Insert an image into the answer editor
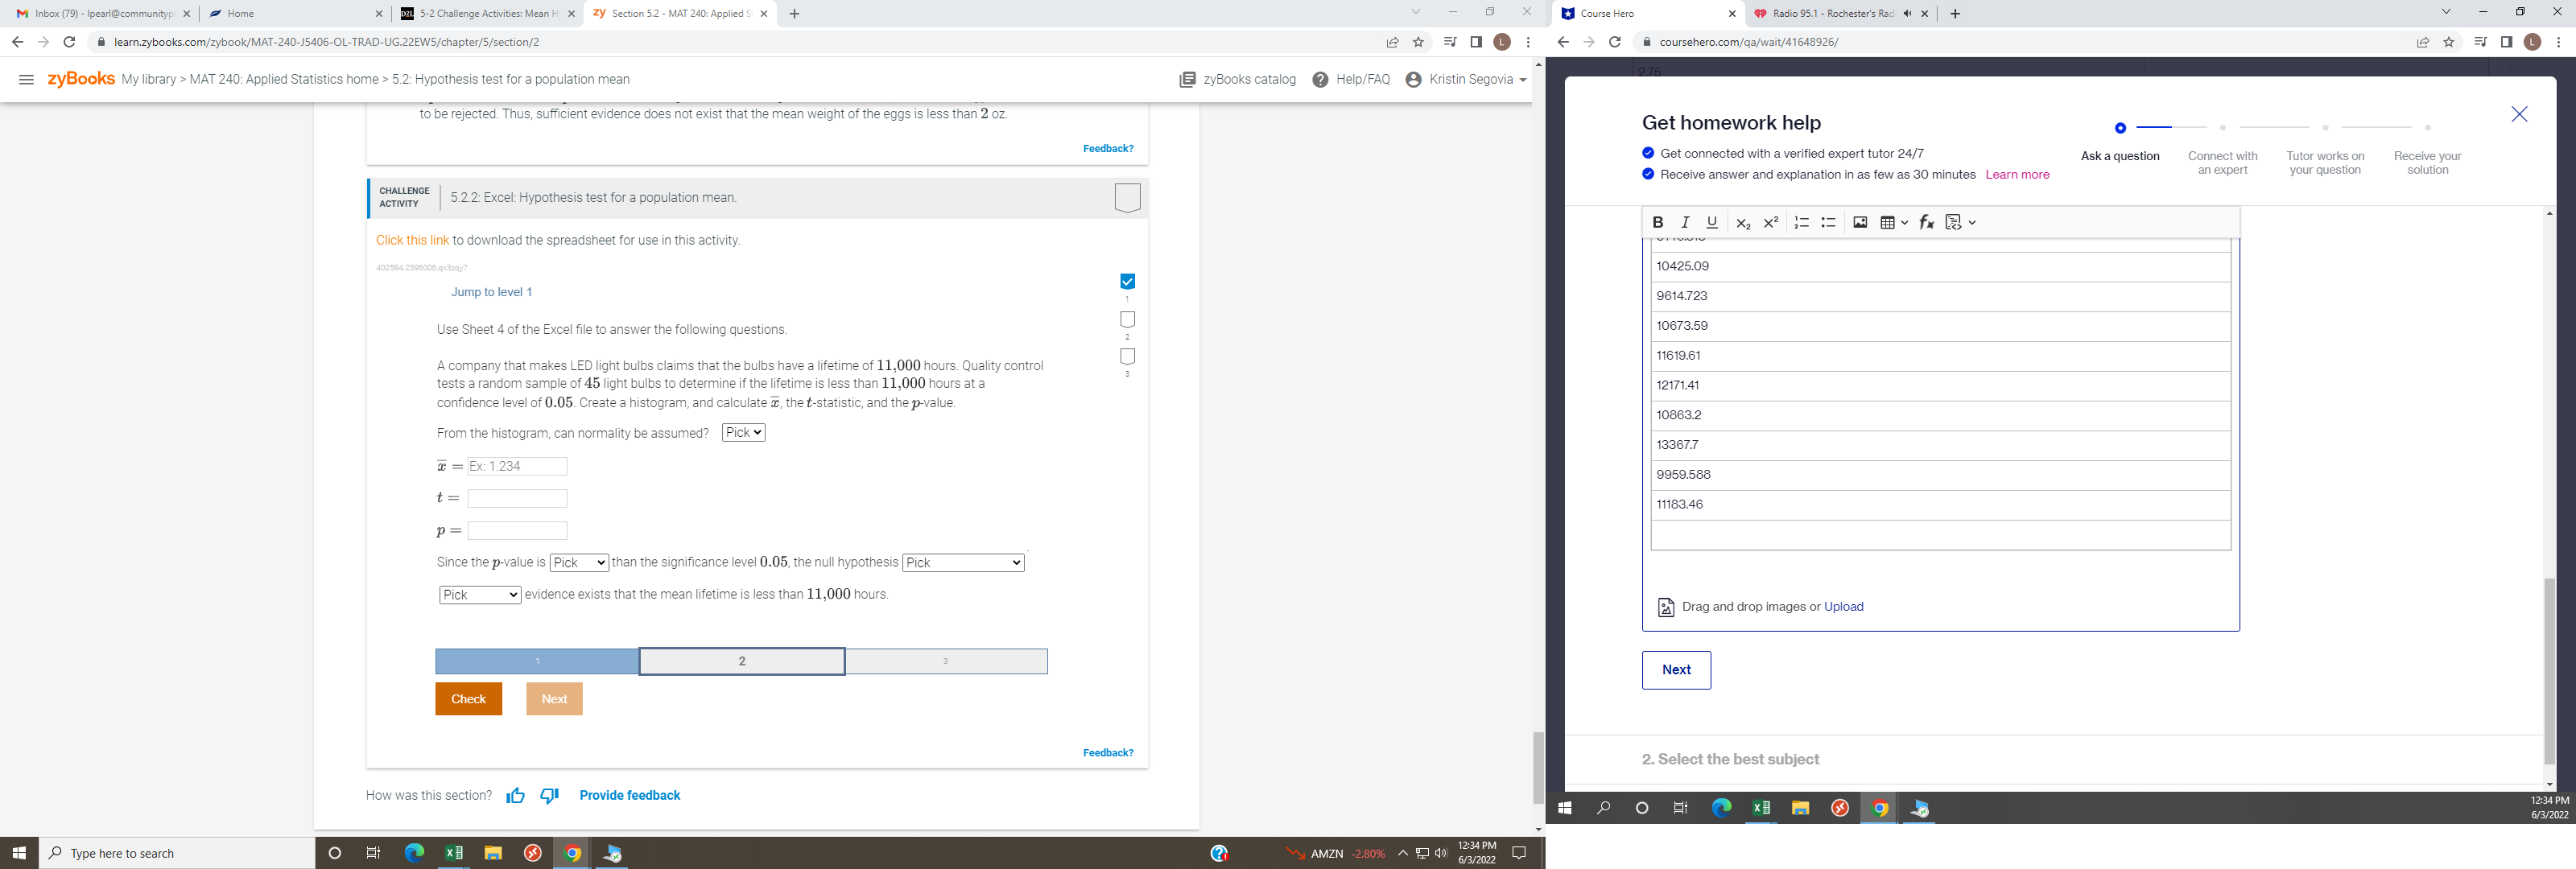 pyautogui.click(x=1860, y=222)
